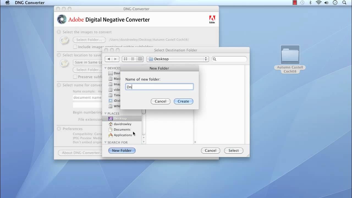
Task: Open the Apple menu
Action: pos(7,3)
